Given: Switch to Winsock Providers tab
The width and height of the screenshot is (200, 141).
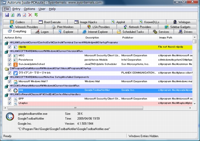Looking at the screenshot, I should click(24, 27).
